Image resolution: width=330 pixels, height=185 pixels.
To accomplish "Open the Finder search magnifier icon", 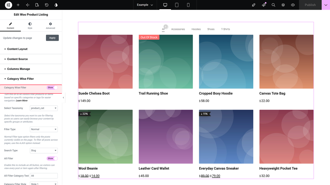I will [x=273, y=5].
